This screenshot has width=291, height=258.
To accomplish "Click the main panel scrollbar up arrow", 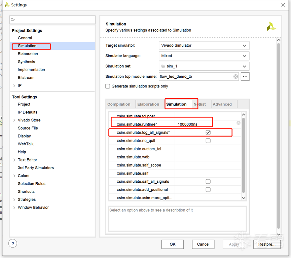I will [279, 40].
